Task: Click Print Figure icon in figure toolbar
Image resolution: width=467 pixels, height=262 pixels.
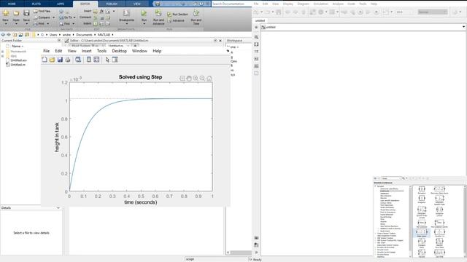Action: (68, 60)
